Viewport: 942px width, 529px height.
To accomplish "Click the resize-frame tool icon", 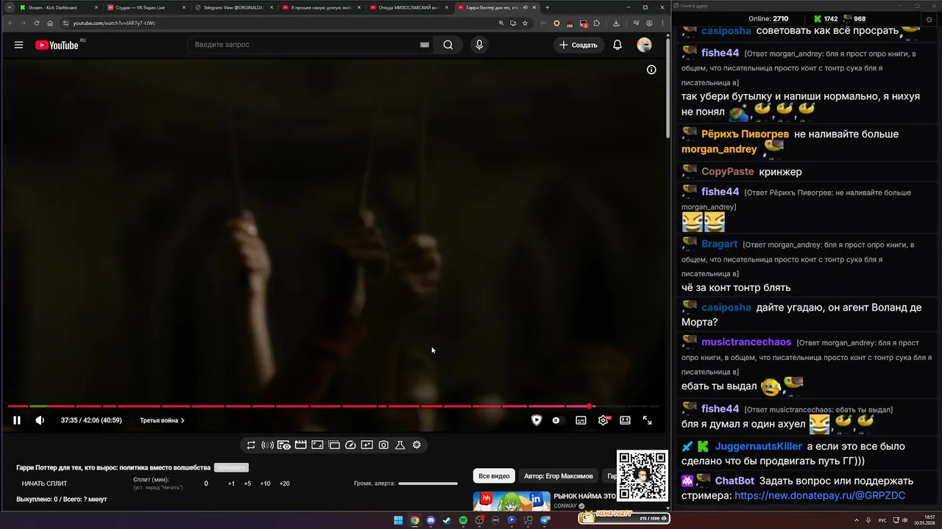I will pos(317,445).
